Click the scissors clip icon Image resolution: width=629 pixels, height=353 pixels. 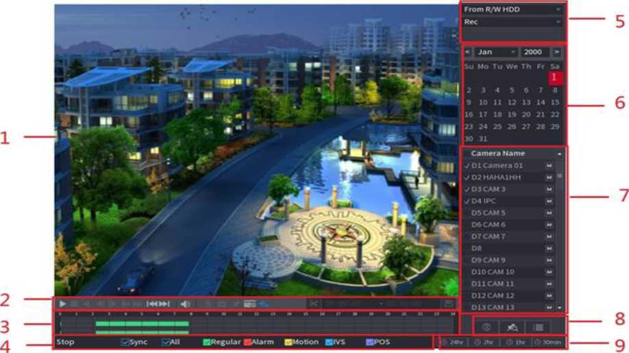pos(314,304)
